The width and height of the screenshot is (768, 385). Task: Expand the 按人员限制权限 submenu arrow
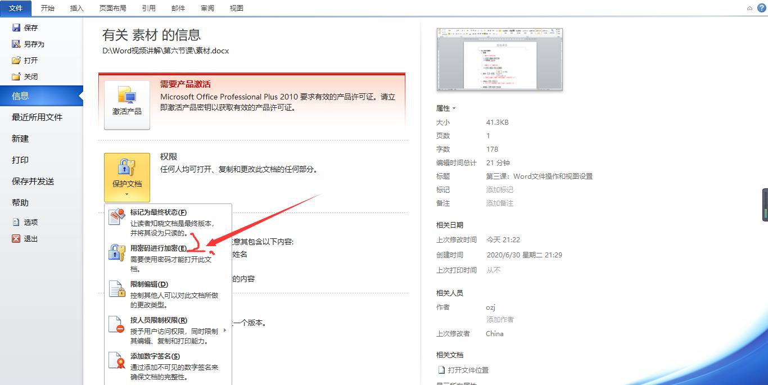225,332
